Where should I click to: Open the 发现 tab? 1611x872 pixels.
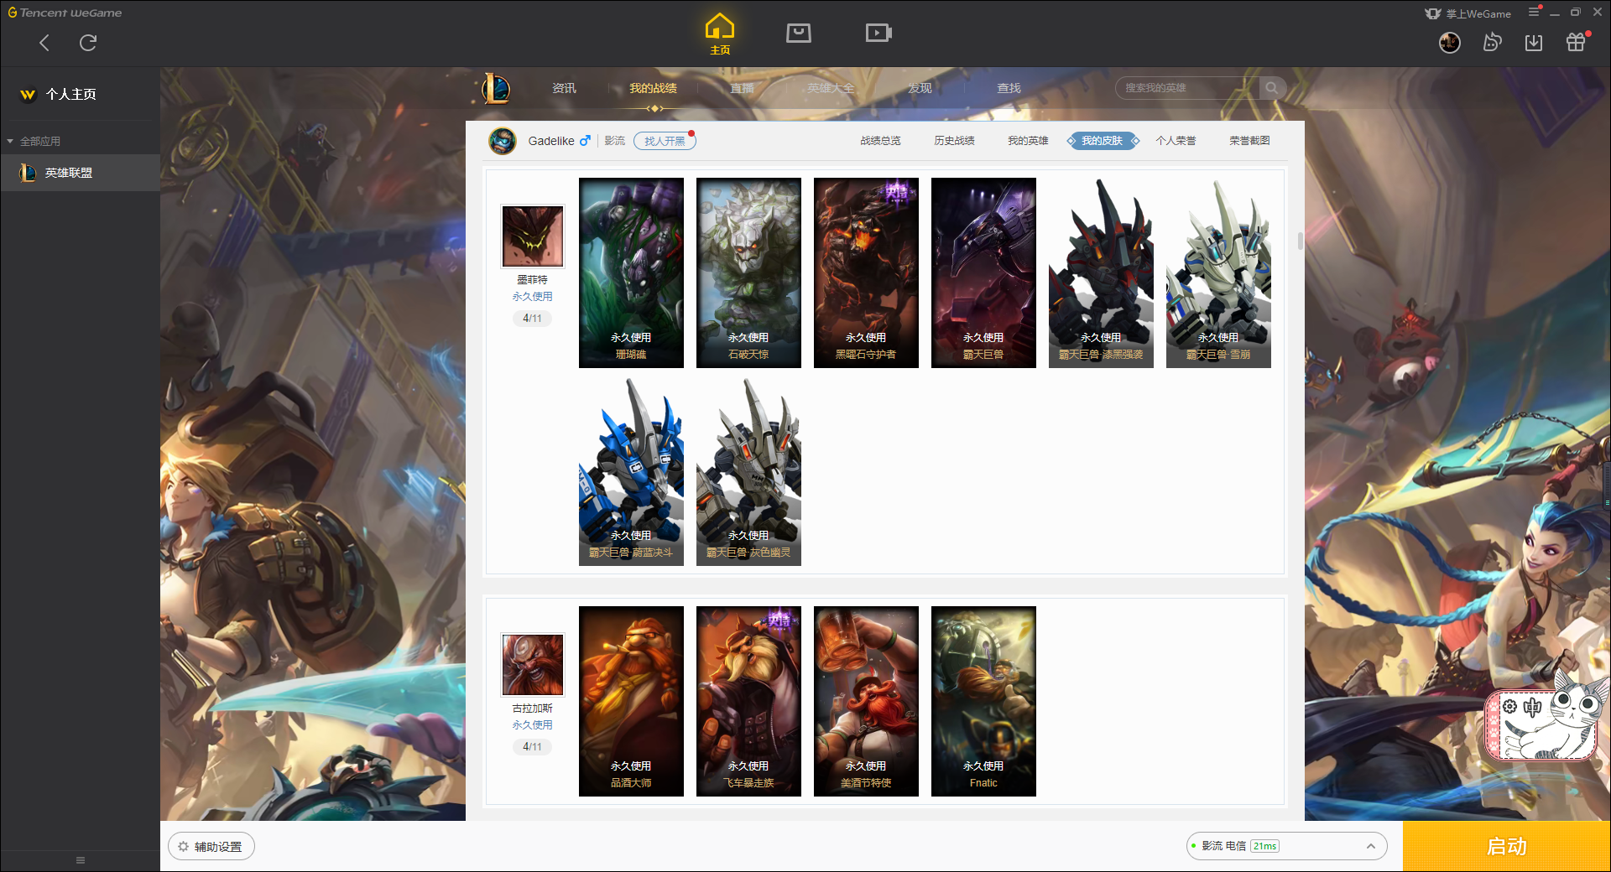pos(920,88)
